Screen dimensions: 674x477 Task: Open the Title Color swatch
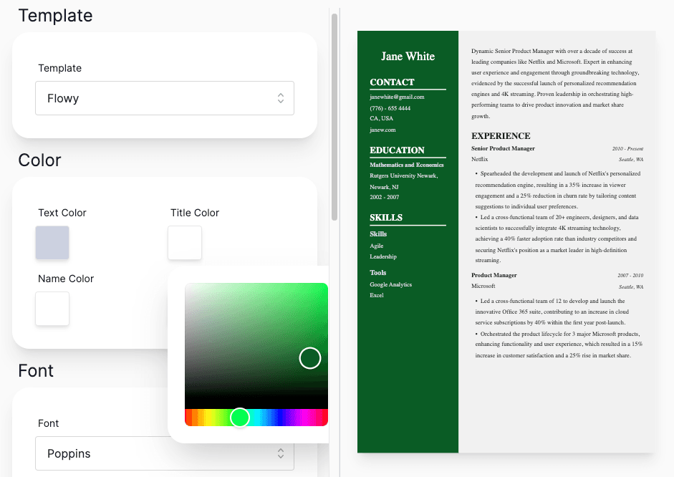pos(184,243)
